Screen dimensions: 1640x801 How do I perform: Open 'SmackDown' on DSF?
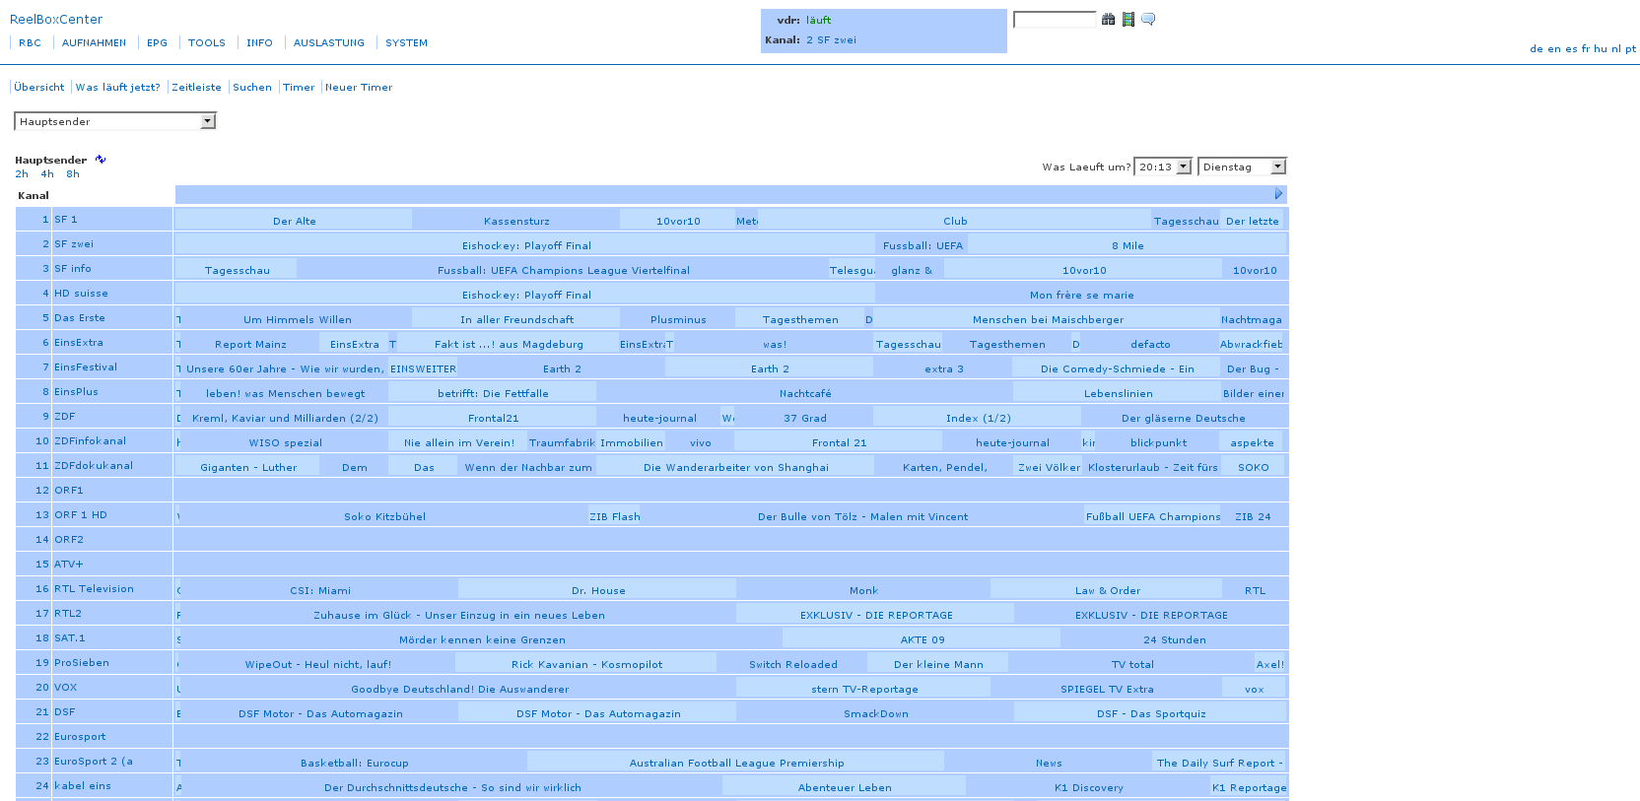point(876,714)
